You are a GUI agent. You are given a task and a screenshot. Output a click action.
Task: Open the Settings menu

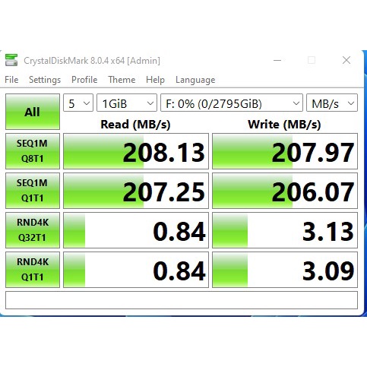coord(45,80)
